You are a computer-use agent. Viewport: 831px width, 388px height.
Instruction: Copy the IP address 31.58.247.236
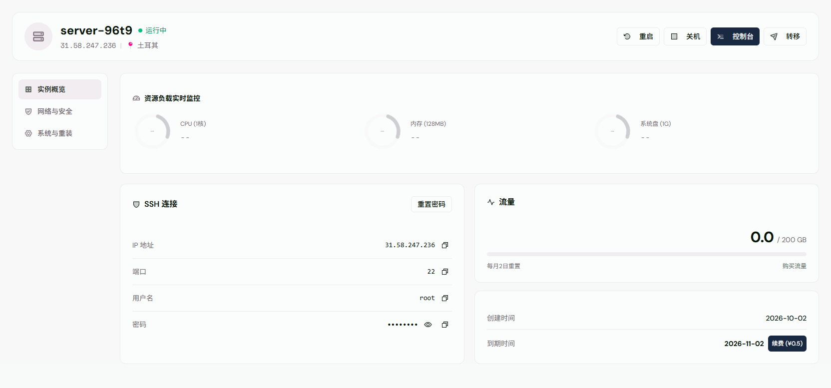[445, 245]
